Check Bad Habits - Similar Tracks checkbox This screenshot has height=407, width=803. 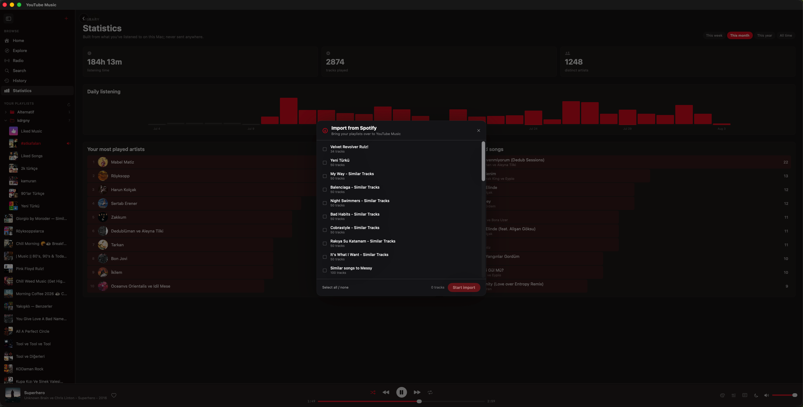(325, 217)
